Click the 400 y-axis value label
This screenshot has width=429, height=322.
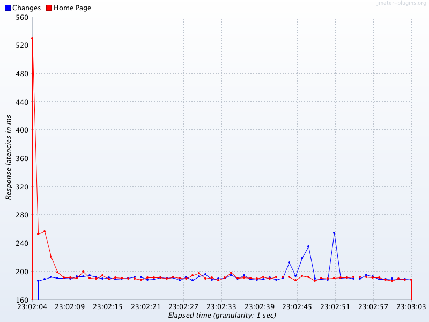pos(22,130)
